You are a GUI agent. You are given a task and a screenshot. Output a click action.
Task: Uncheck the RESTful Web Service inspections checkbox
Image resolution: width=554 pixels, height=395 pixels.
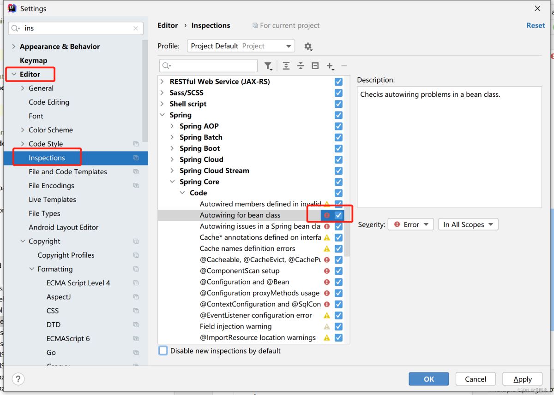tap(338, 82)
